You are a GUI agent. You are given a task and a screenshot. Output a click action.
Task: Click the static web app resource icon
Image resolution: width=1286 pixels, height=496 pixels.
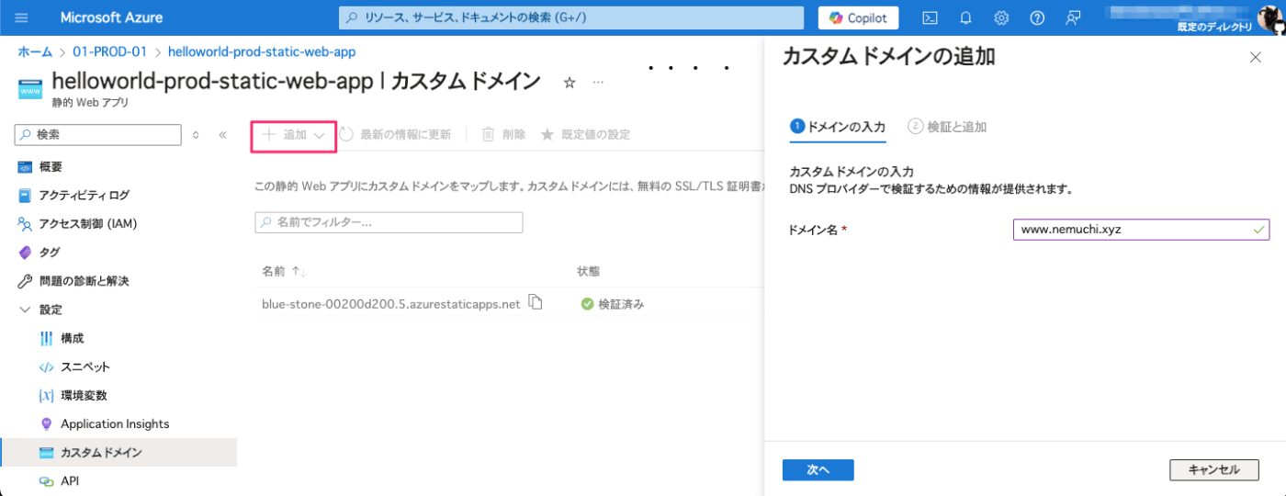pyautogui.click(x=30, y=88)
